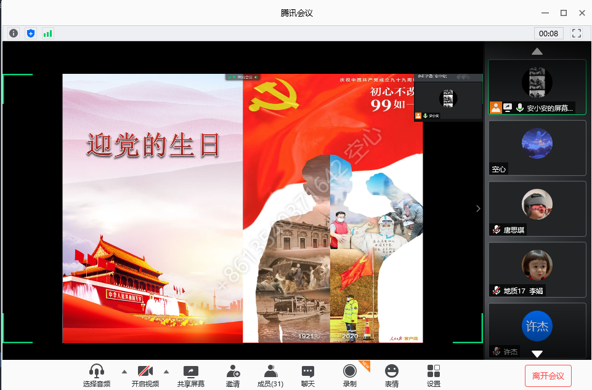The height and width of the screenshot is (390, 592).
Task: Expand audio options arrow beside 选择音频
Action: 124,372
